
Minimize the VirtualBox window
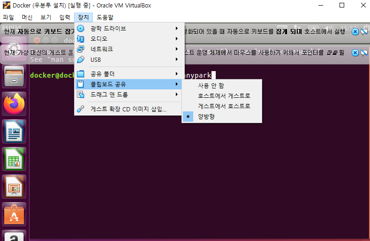tap(321, 5)
